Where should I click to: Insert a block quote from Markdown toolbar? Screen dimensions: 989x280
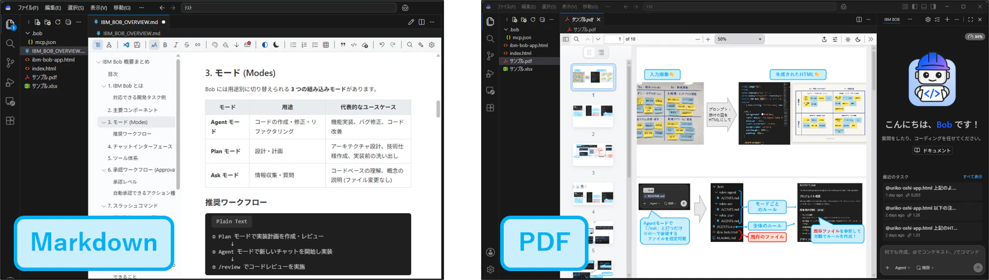pyautogui.click(x=343, y=45)
